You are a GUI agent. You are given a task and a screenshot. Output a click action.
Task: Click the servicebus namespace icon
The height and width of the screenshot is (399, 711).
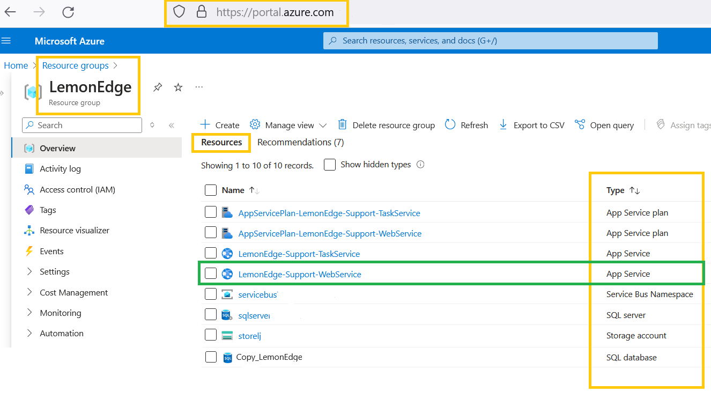click(227, 294)
